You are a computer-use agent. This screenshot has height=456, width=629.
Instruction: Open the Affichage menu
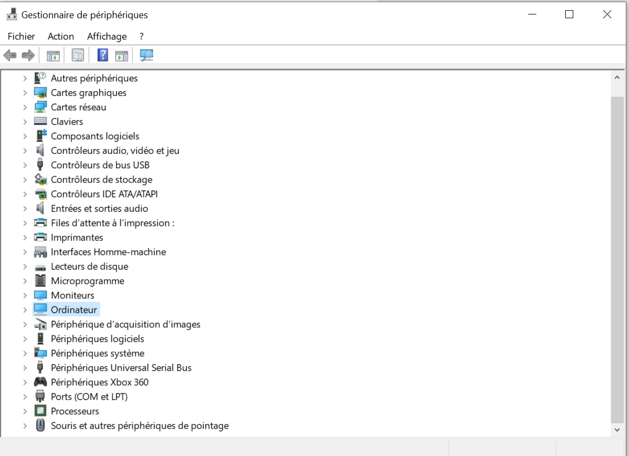tap(107, 36)
